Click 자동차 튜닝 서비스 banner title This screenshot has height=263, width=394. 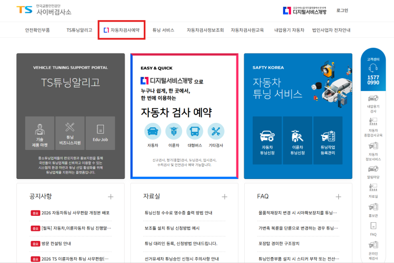pos(277,88)
